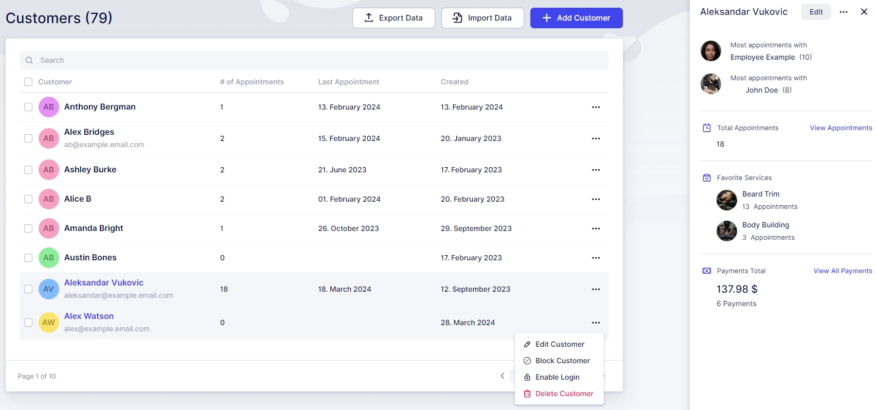Select the Anthony Bergman row checkbox
The width and height of the screenshot is (876, 410).
pos(28,107)
